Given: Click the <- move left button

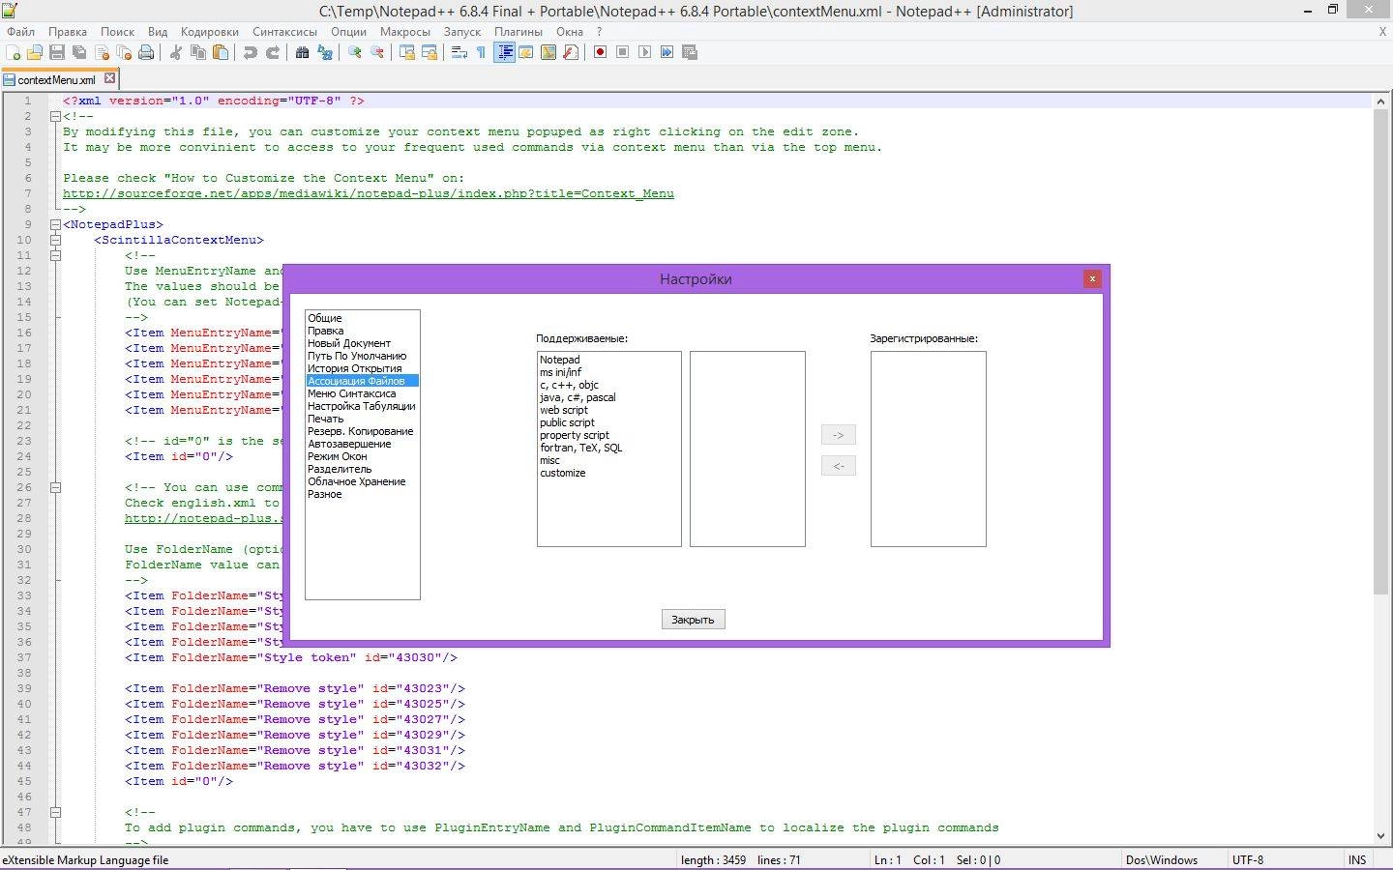Looking at the screenshot, I should click(838, 466).
